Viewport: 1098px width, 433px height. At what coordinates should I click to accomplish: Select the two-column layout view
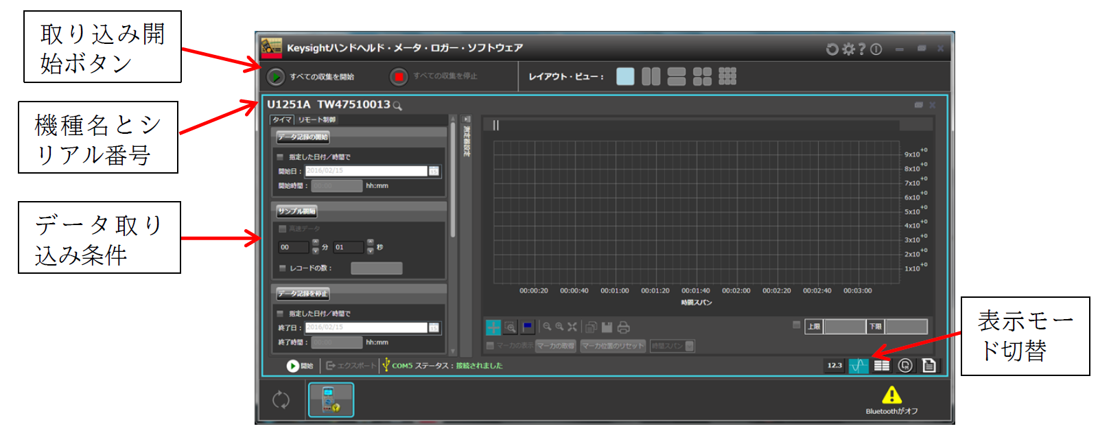point(651,76)
